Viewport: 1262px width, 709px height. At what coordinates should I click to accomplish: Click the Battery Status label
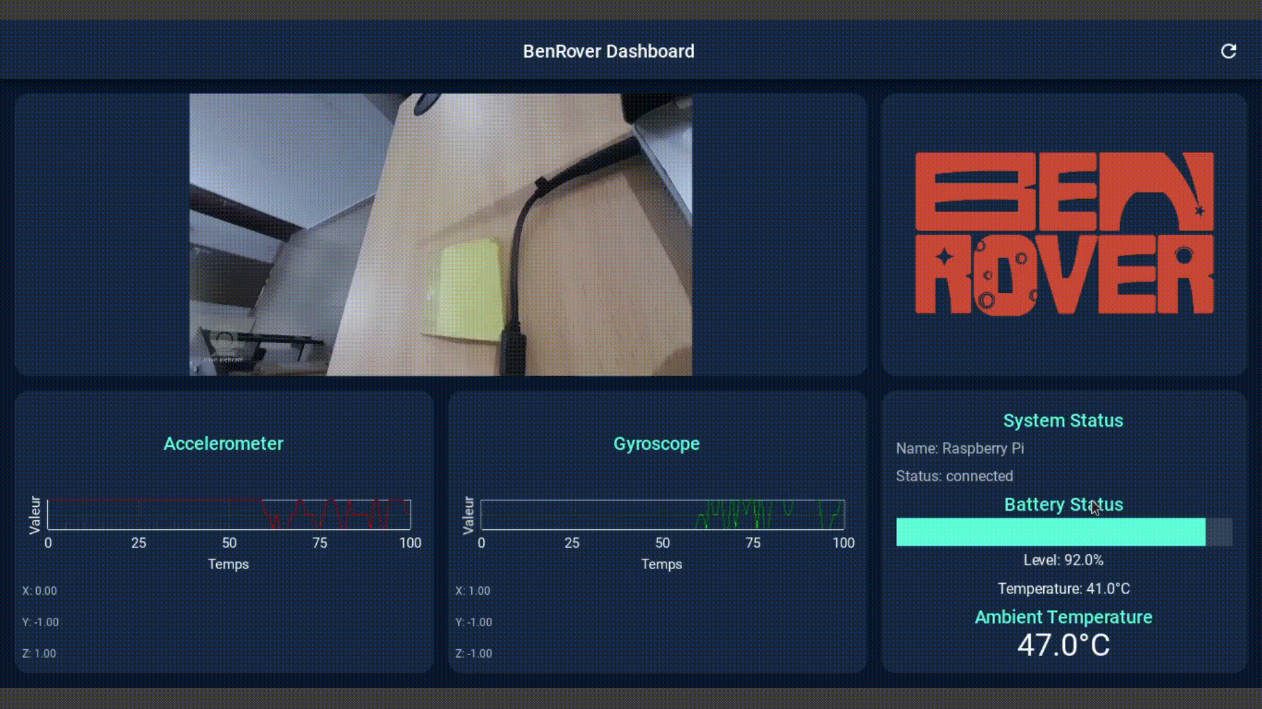click(x=1062, y=504)
